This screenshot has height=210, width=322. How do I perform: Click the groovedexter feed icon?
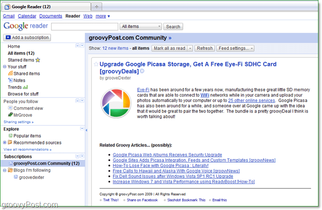pos(16,177)
